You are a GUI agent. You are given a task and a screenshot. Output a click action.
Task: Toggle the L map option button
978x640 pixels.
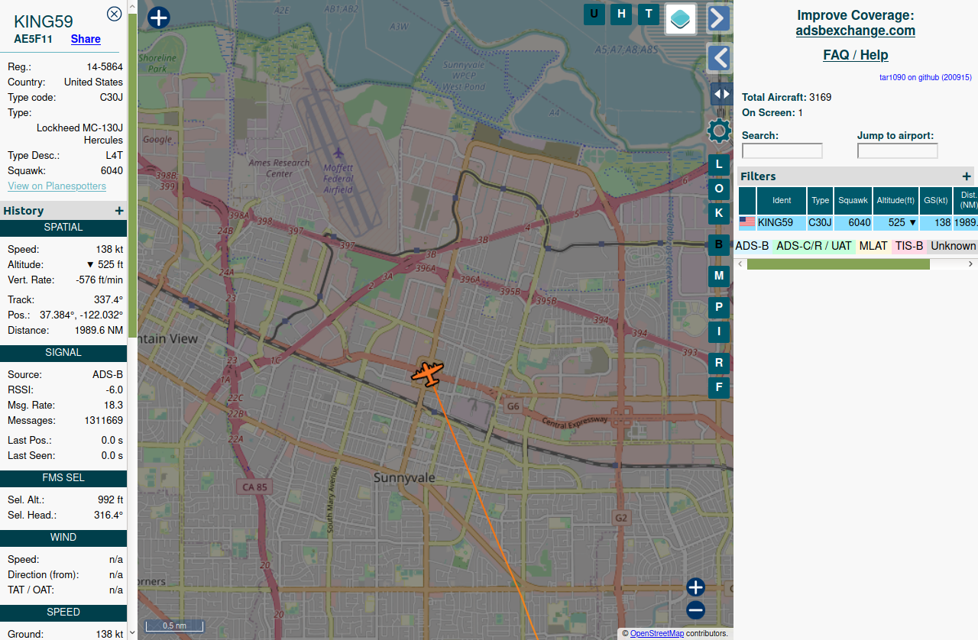(x=719, y=164)
